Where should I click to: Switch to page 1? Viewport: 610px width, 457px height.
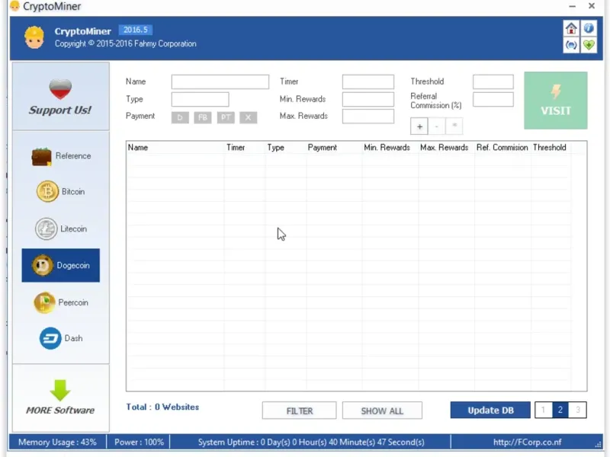tap(543, 410)
